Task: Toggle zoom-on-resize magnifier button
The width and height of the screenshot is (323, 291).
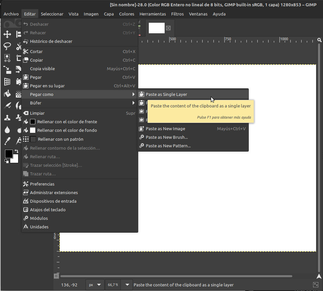Action: pyautogui.click(x=319, y=40)
